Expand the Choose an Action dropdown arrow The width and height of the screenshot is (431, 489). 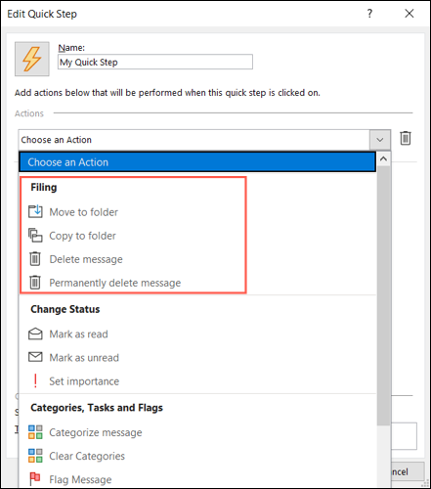coord(380,140)
